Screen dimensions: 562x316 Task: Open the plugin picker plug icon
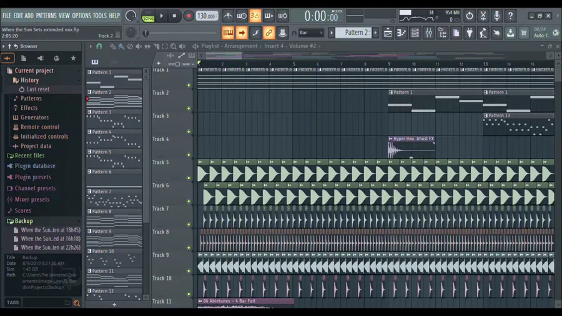pyautogui.click(x=470, y=33)
